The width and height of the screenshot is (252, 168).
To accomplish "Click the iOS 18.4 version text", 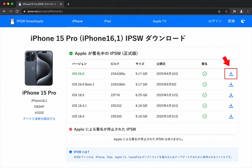I will click(x=78, y=116).
